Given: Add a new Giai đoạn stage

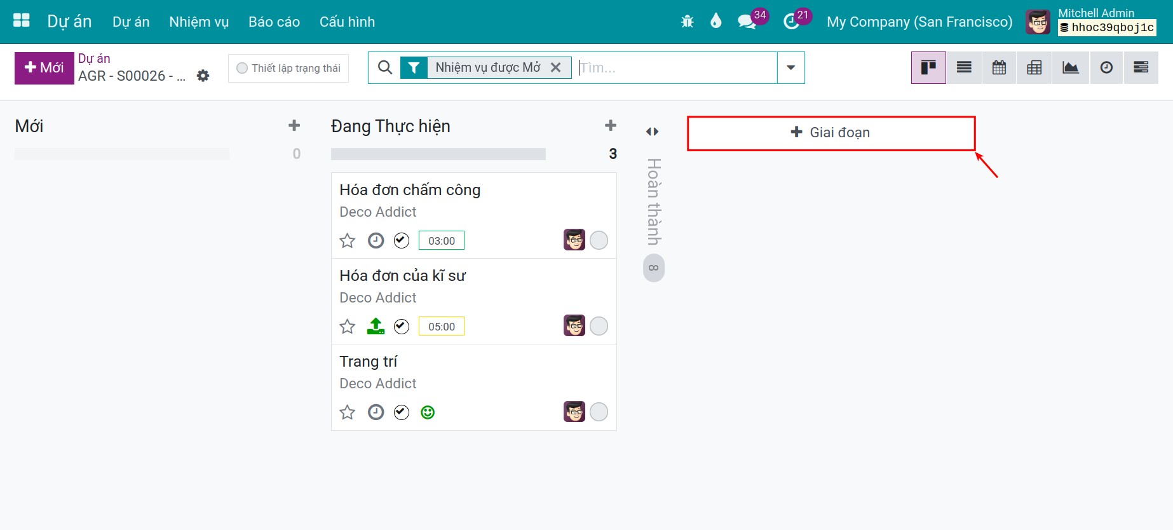Looking at the screenshot, I should click(831, 133).
